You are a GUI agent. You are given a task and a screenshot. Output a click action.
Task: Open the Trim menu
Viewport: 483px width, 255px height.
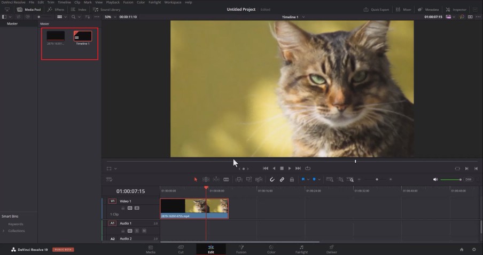click(51, 2)
